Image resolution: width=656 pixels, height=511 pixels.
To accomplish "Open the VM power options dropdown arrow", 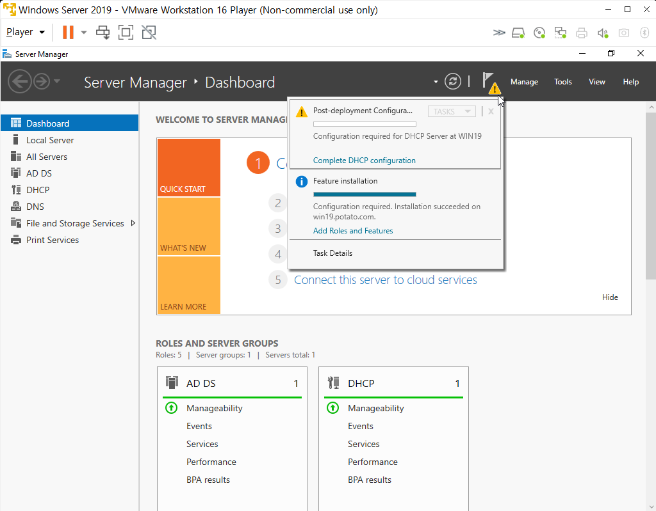I will click(84, 32).
